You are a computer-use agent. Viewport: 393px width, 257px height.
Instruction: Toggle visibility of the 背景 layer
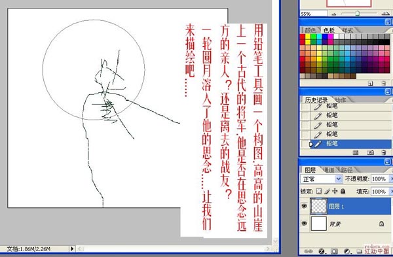click(305, 223)
